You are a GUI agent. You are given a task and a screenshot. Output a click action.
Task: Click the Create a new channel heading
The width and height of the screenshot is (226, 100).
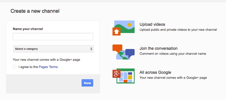(35, 11)
